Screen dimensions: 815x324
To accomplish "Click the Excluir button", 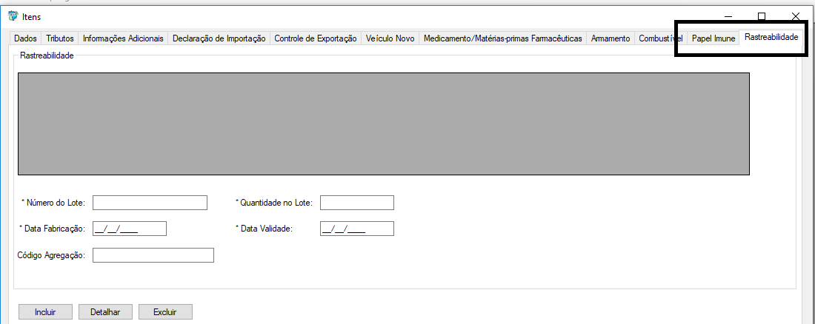I will [x=164, y=312].
